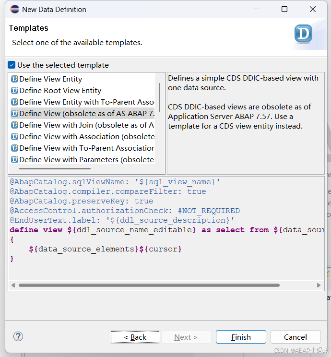Select Define View with Parameters template
The height and width of the screenshot is (357, 331).
83,160
